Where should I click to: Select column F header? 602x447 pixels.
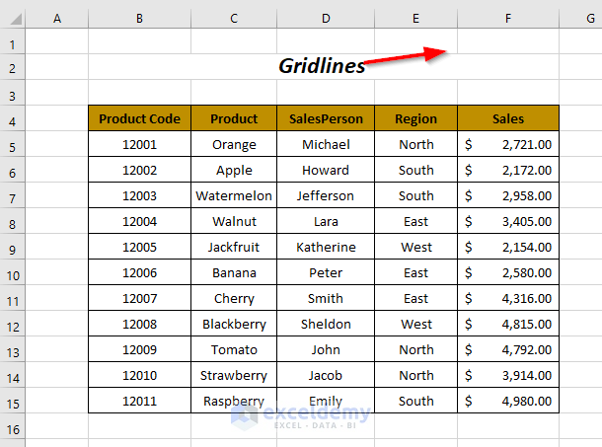pyautogui.click(x=507, y=18)
